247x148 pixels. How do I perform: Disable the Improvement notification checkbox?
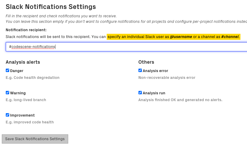[7, 115]
